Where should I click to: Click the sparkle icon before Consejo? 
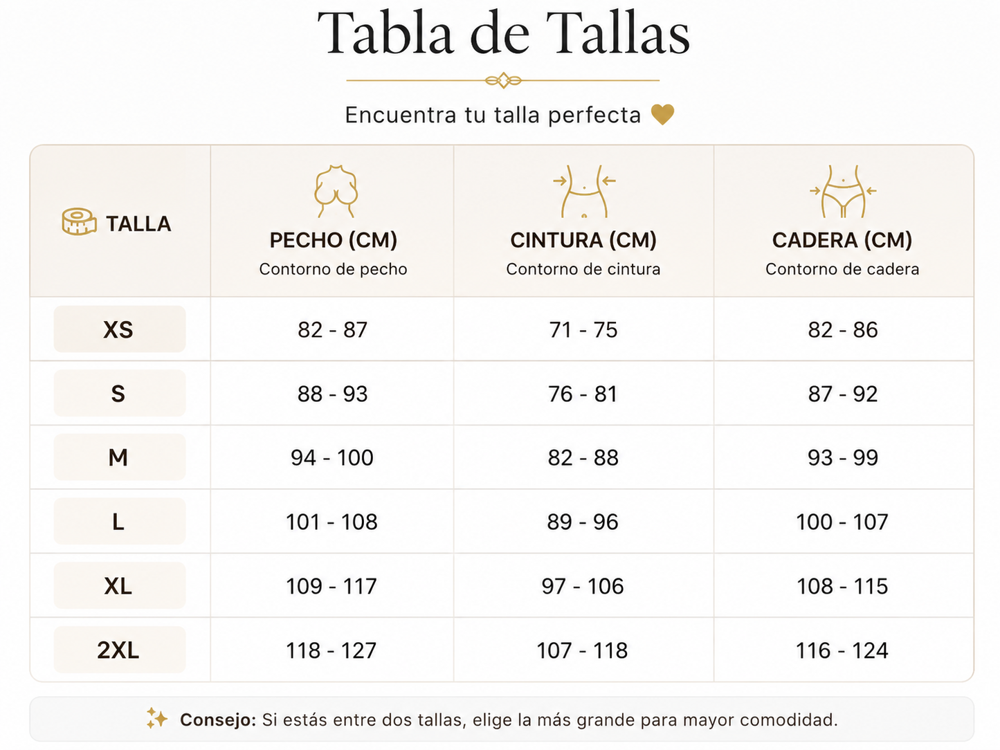pos(157,718)
